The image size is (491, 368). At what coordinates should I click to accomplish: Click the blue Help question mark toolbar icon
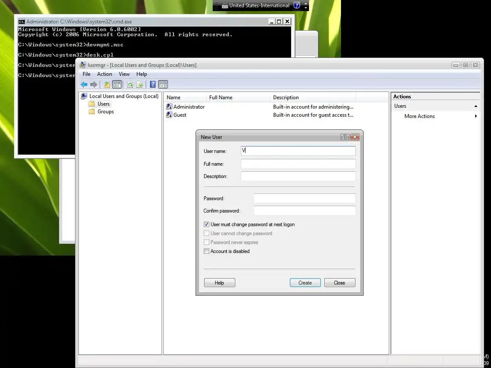153,84
